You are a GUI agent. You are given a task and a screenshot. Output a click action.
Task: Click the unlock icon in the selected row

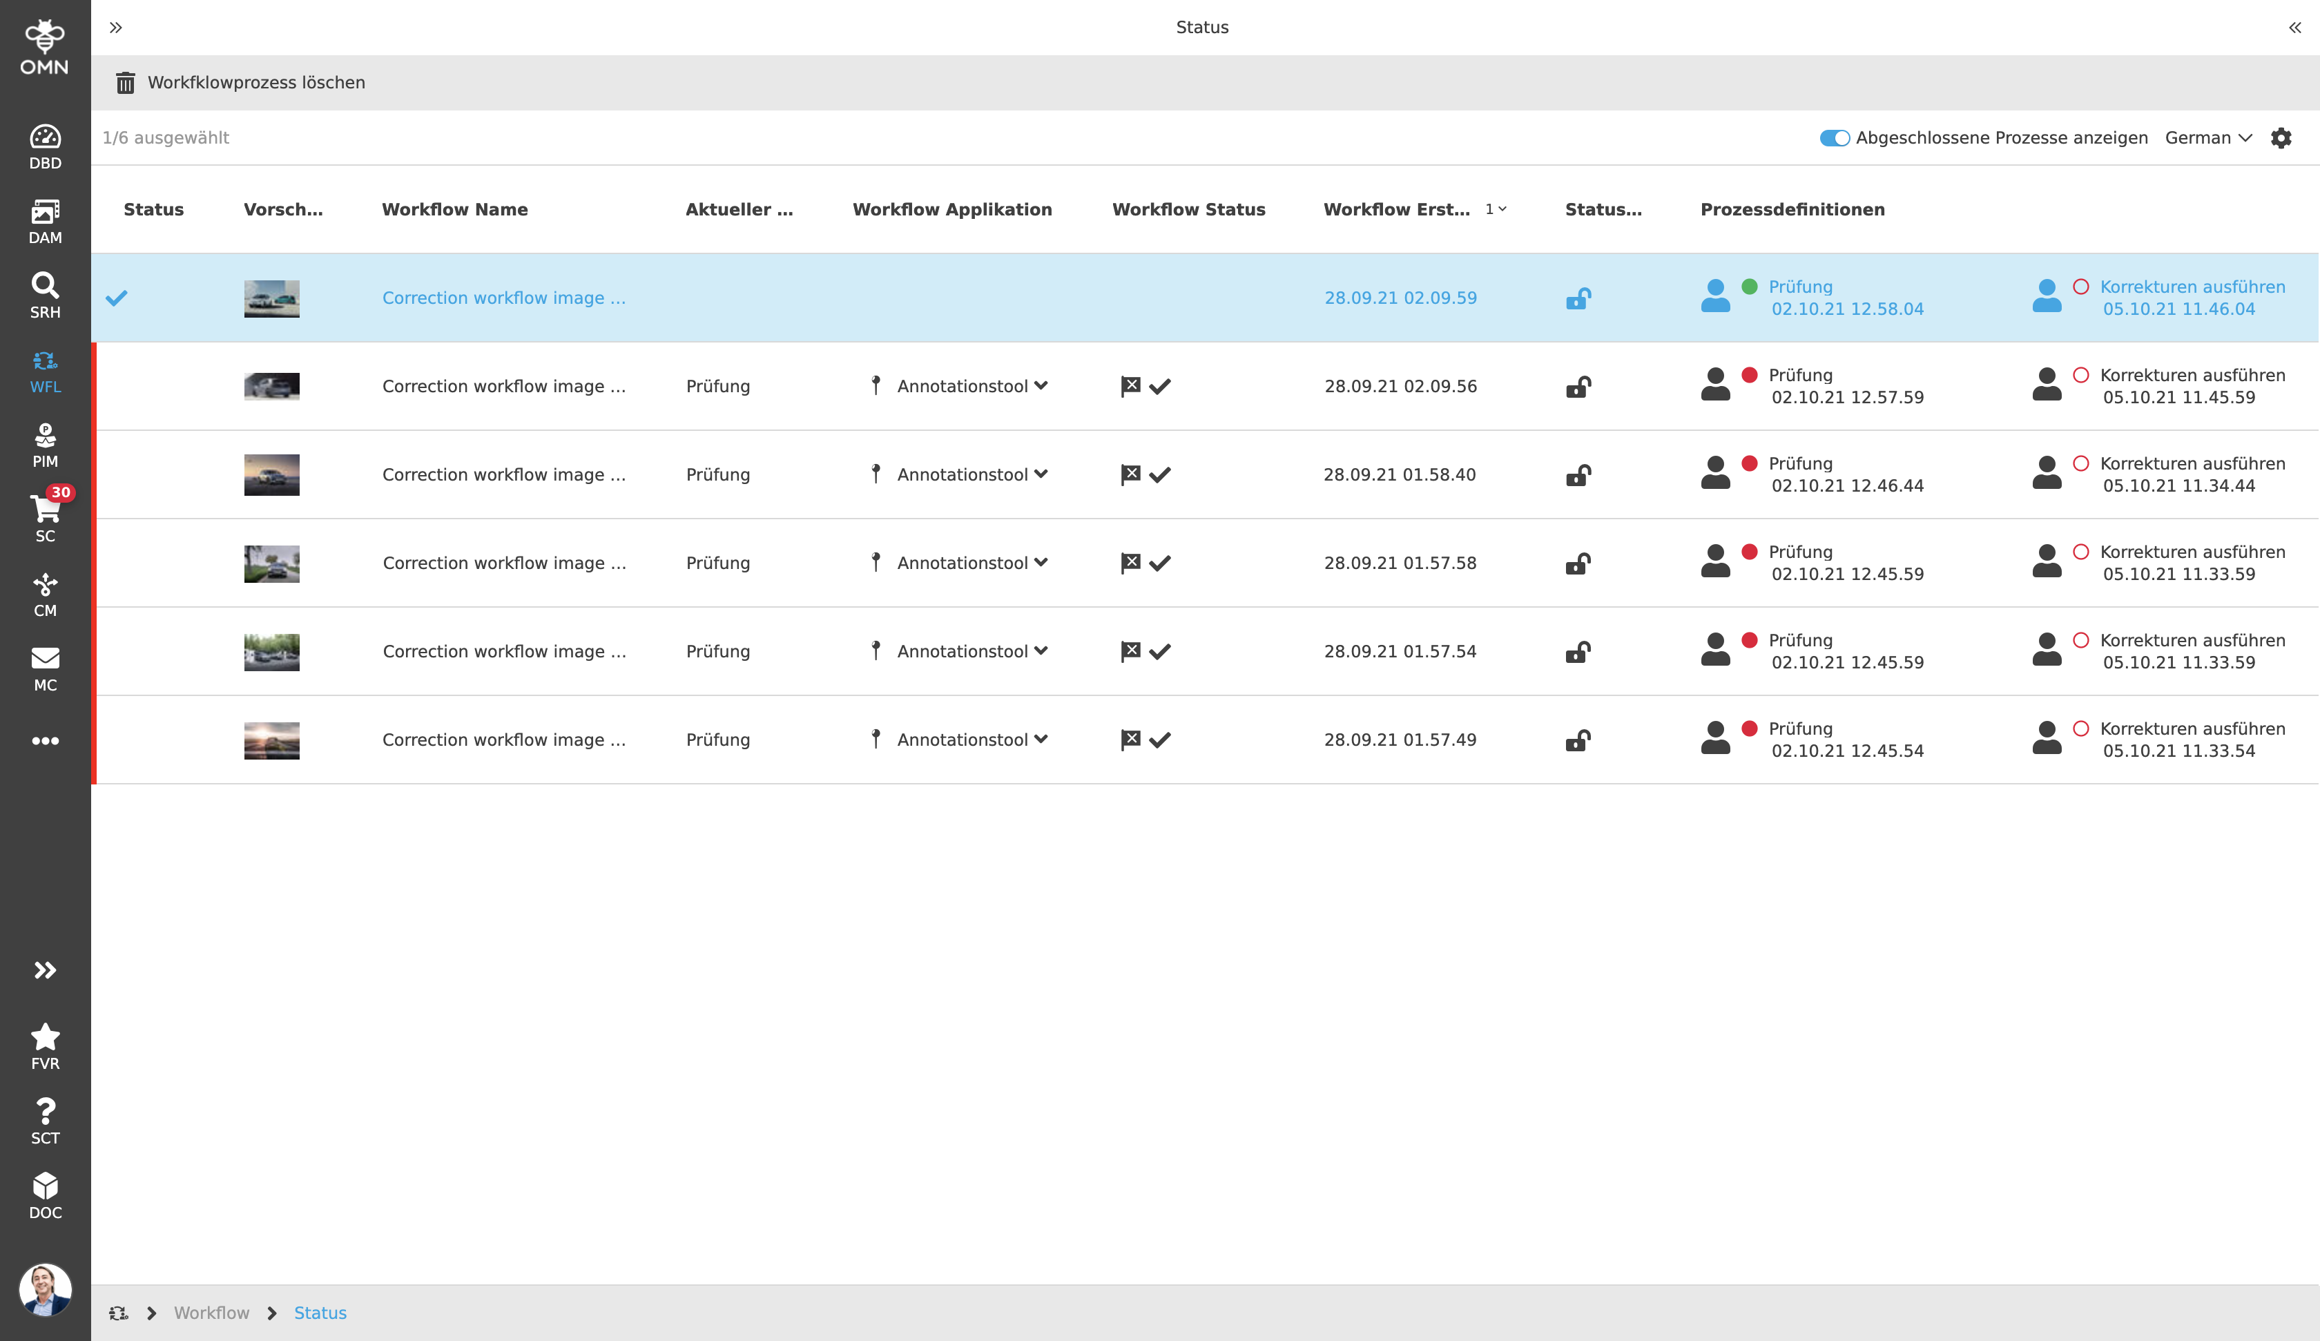click(1578, 298)
